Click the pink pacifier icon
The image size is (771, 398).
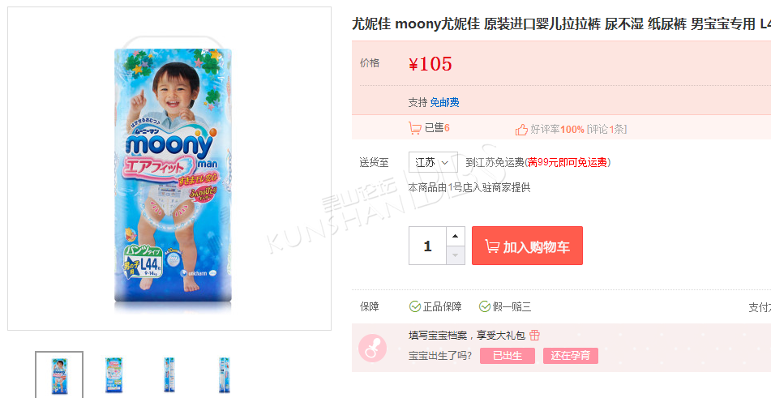coord(372,348)
